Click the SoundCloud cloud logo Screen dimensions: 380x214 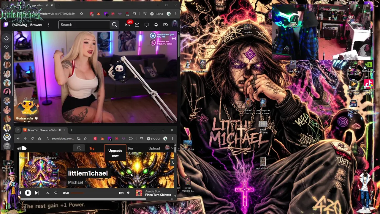(x=22, y=148)
